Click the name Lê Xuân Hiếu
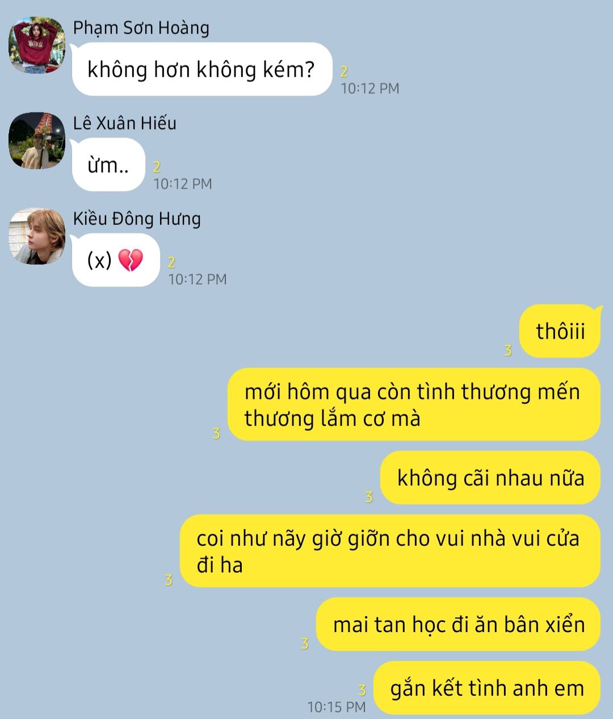The image size is (613, 719). 125,123
